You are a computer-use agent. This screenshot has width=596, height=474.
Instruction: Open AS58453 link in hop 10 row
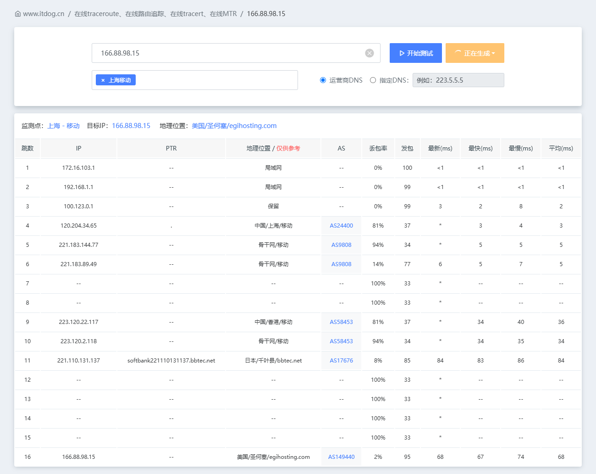[x=342, y=341]
